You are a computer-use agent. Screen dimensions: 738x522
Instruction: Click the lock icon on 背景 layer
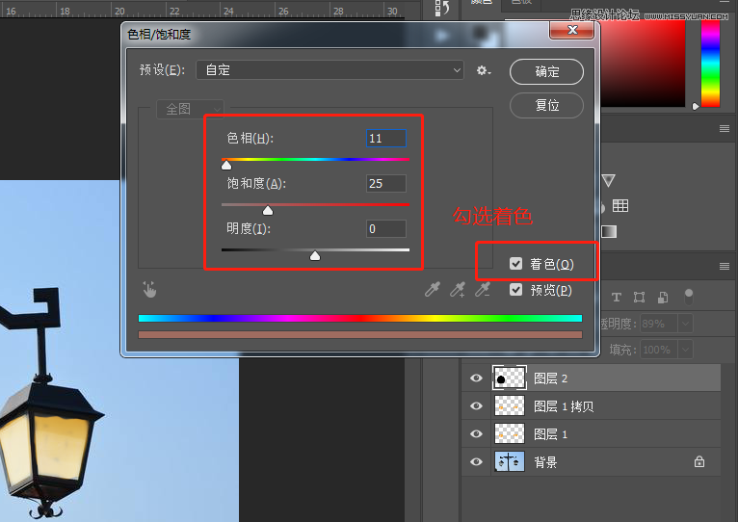point(699,461)
